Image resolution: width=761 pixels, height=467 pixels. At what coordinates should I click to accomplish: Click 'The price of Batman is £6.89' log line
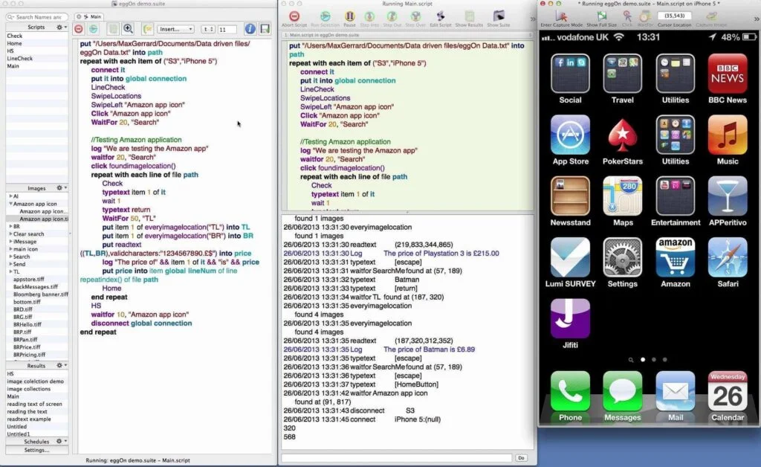[429, 350]
